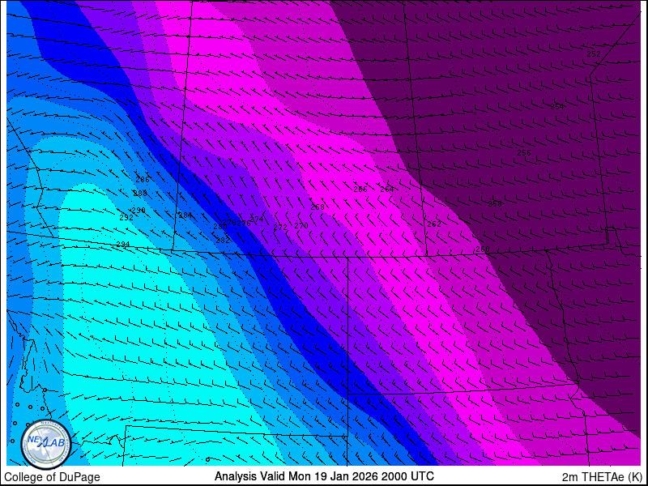Click the "College of DuPage" caption
Screen dimensions: 648x486
click(x=52, y=477)
